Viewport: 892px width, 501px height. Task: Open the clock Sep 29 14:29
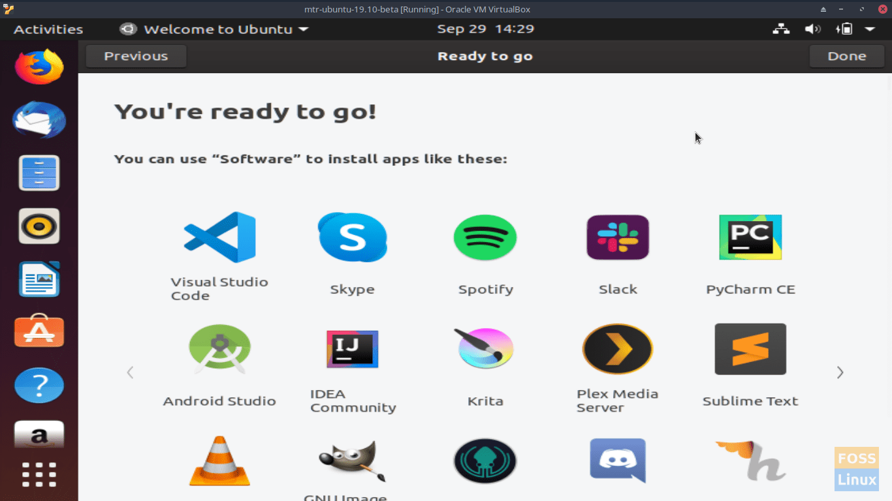pos(486,29)
